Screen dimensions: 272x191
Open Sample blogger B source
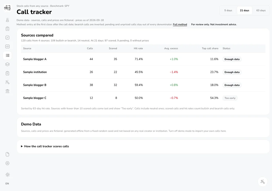coord(35,85)
